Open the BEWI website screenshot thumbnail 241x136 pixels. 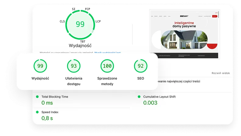coord(185,34)
